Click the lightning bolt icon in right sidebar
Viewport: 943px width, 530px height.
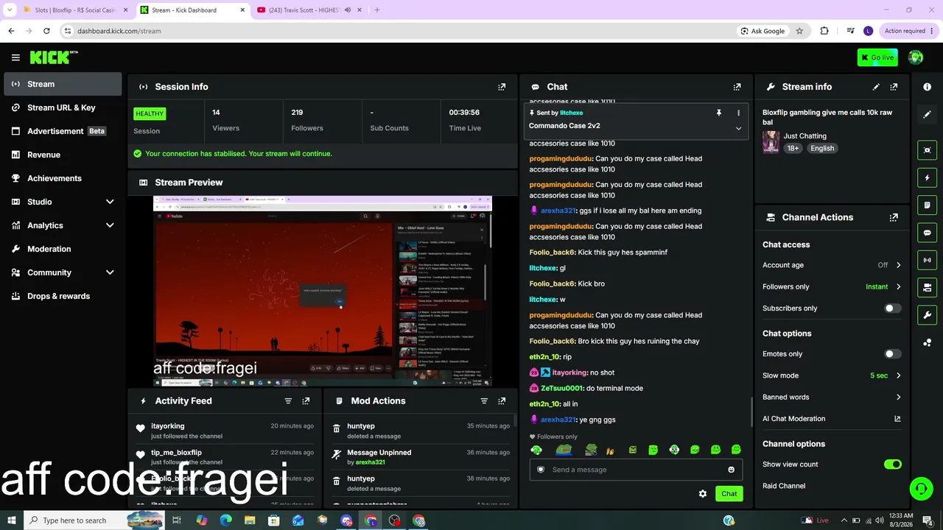point(927,177)
